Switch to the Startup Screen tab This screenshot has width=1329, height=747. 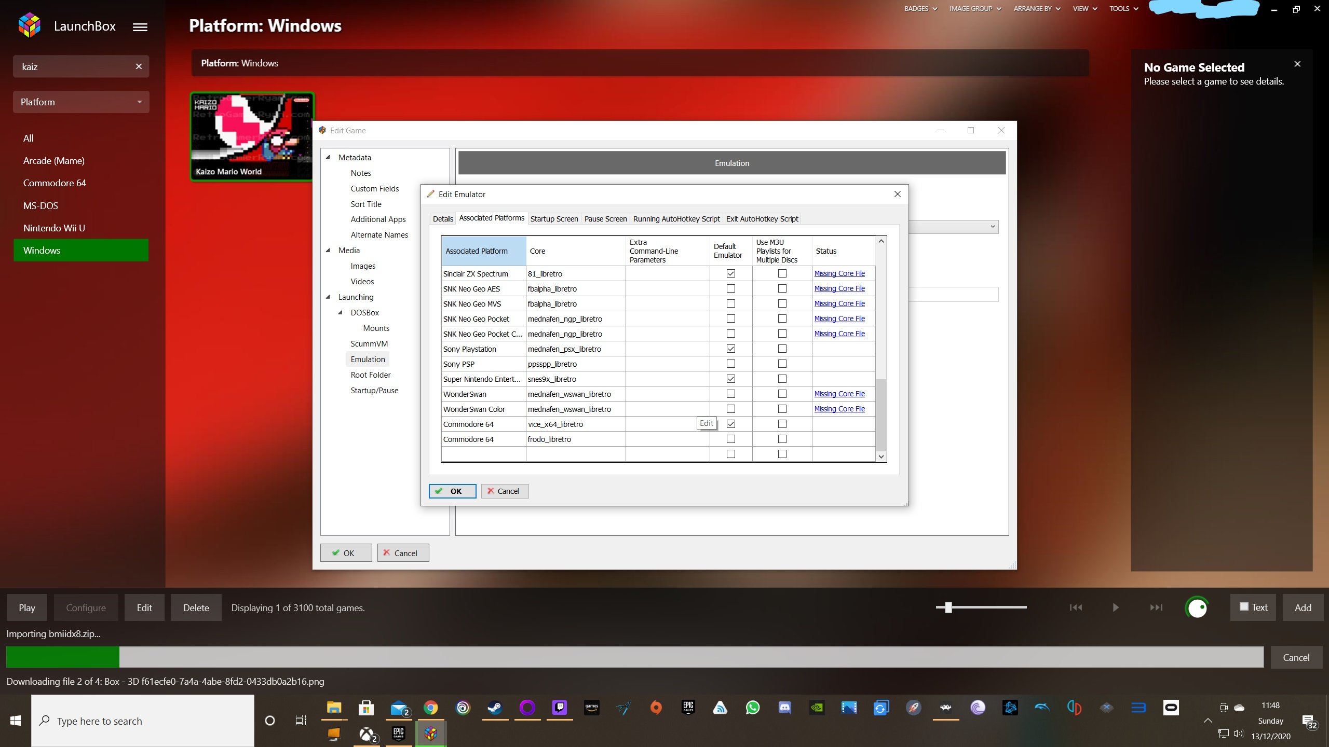[x=554, y=219]
